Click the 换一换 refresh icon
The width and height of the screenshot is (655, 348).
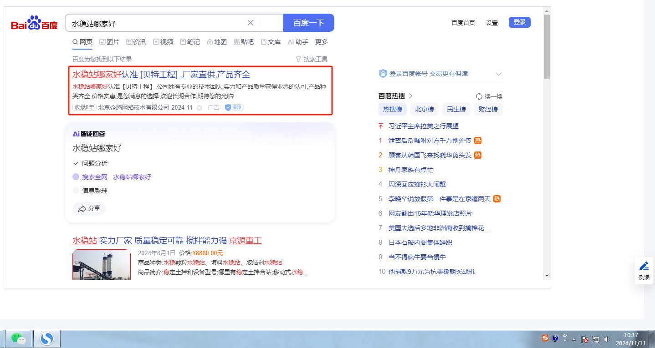479,96
